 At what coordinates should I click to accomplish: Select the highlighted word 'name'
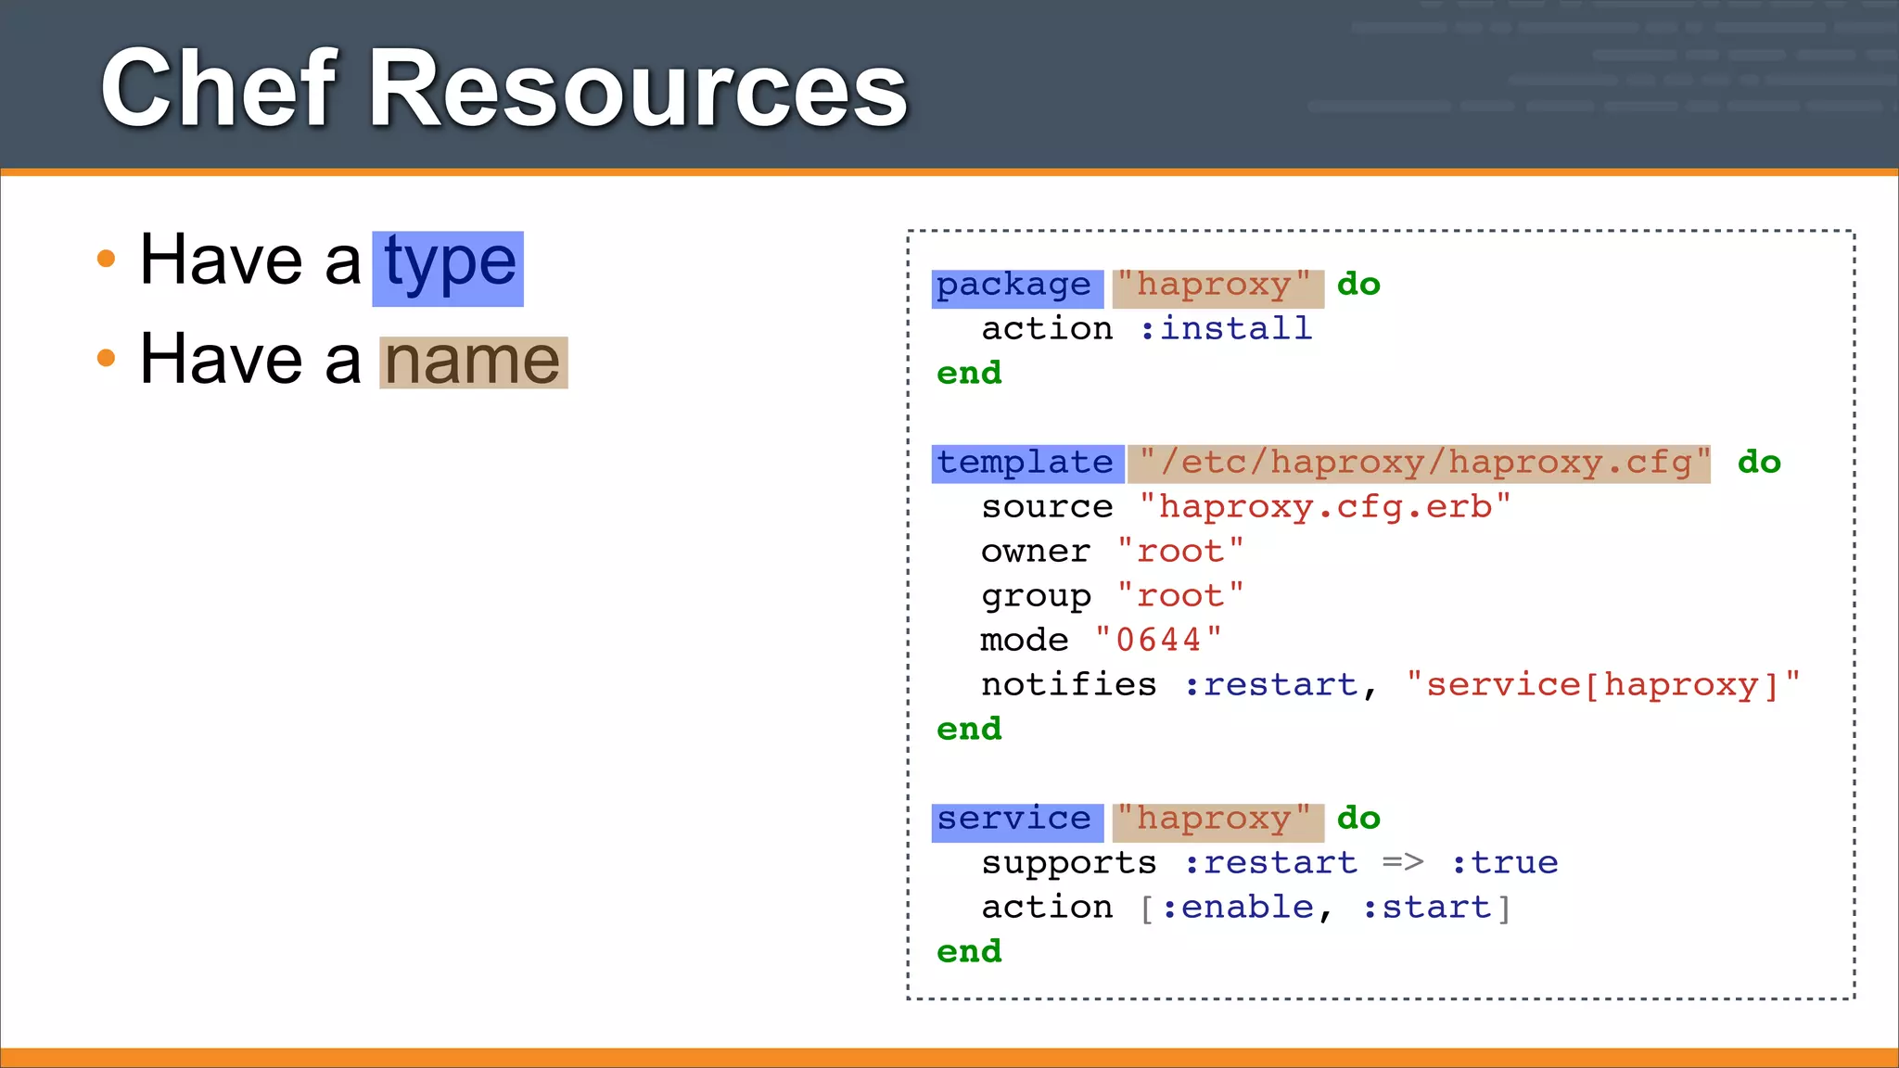point(473,362)
